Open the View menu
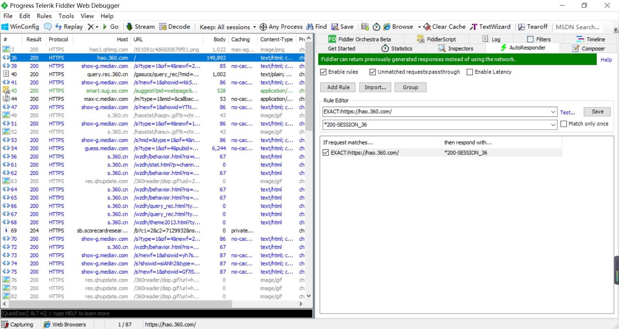619x329 pixels. (87, 16)
